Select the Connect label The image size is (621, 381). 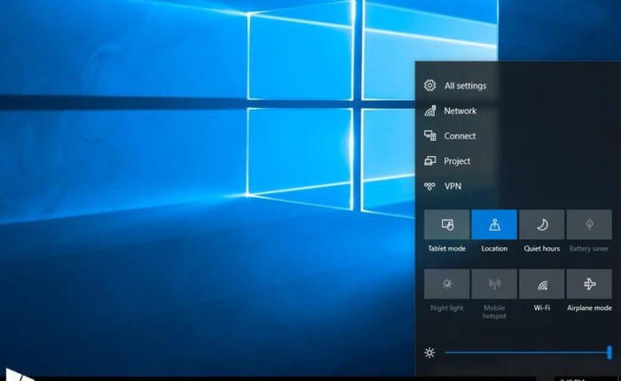460,136
